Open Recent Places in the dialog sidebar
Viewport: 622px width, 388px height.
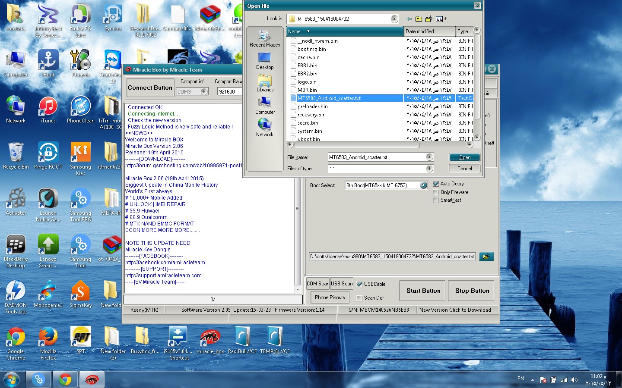[x=265, y=38]
